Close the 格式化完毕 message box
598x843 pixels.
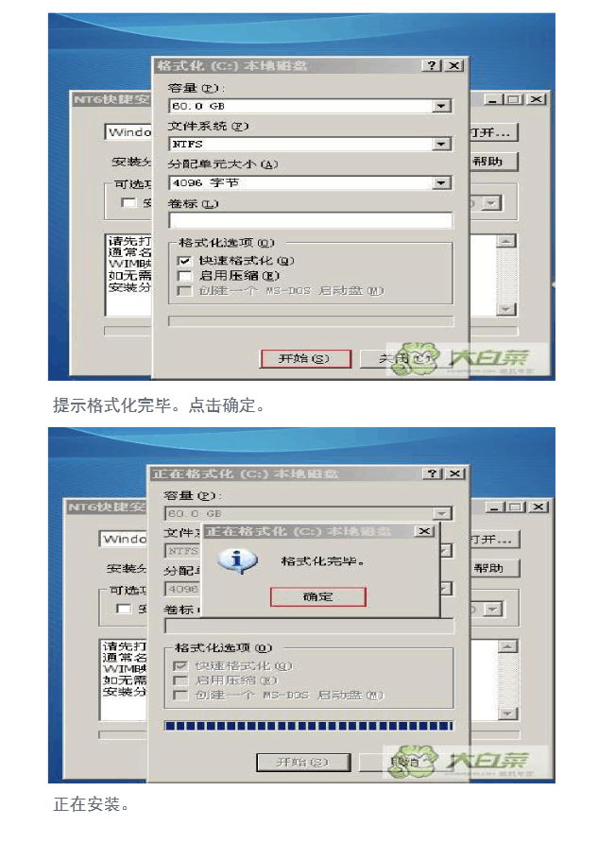[424, 531]
